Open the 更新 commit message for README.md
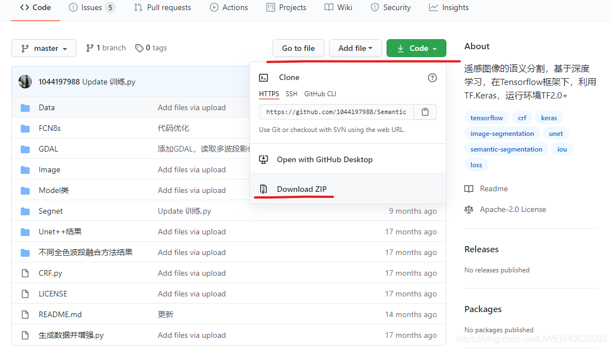 166,314
